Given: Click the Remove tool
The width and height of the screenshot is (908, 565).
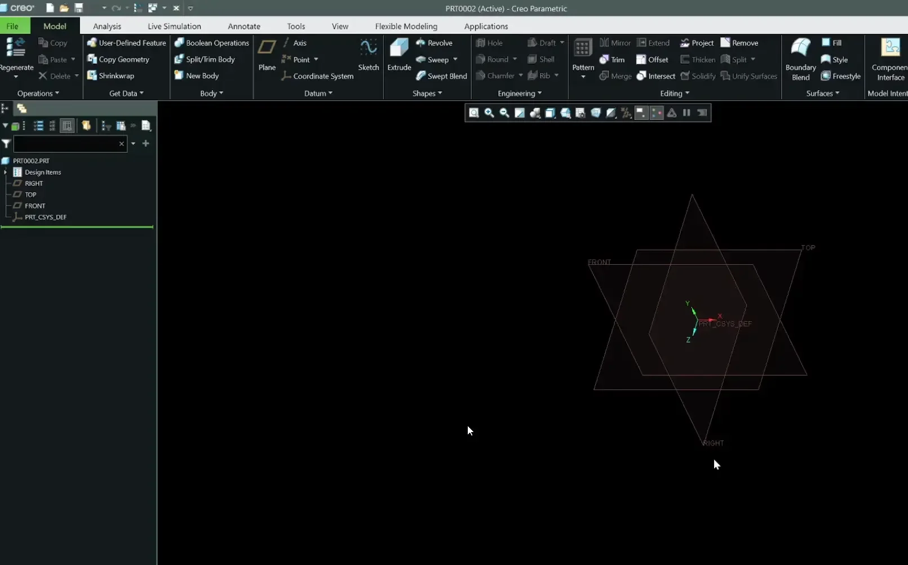Looking at the screenshot, I should tap(739, 43).
